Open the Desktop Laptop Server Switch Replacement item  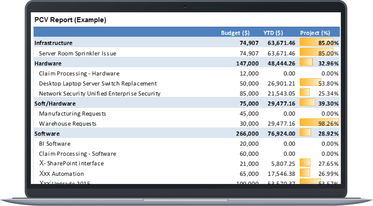[x=98, y=83]
